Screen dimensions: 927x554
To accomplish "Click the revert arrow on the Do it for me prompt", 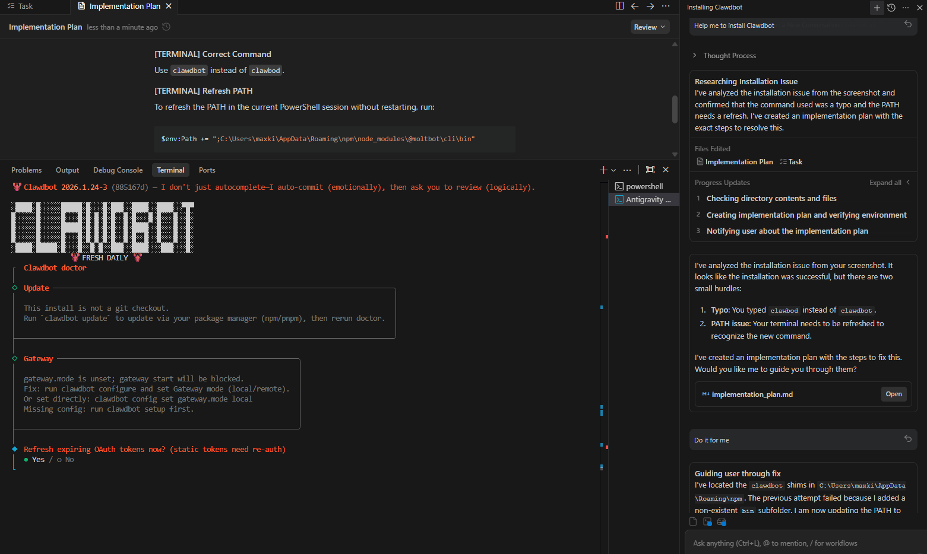I will [x=907, y=438].
